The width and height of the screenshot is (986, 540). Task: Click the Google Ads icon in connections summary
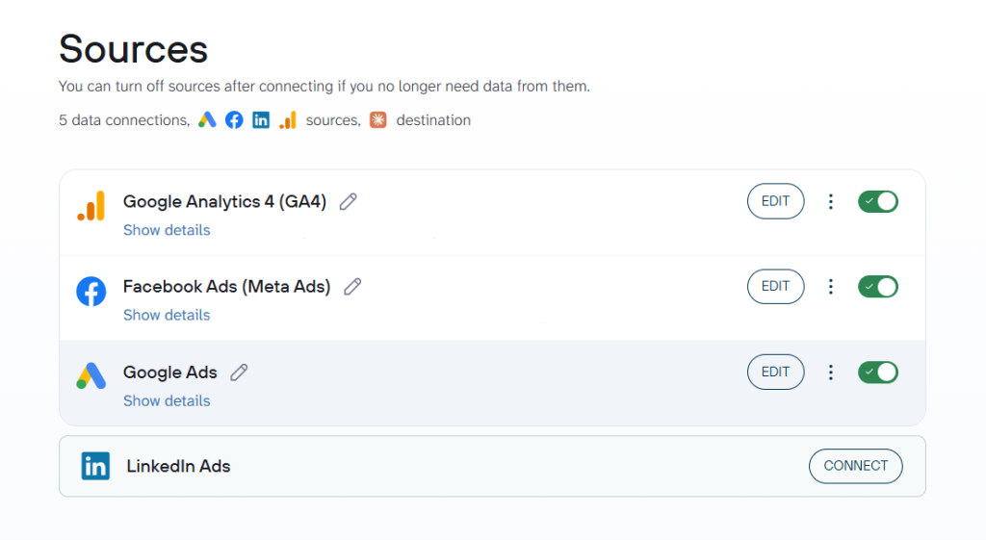[208, 120]
